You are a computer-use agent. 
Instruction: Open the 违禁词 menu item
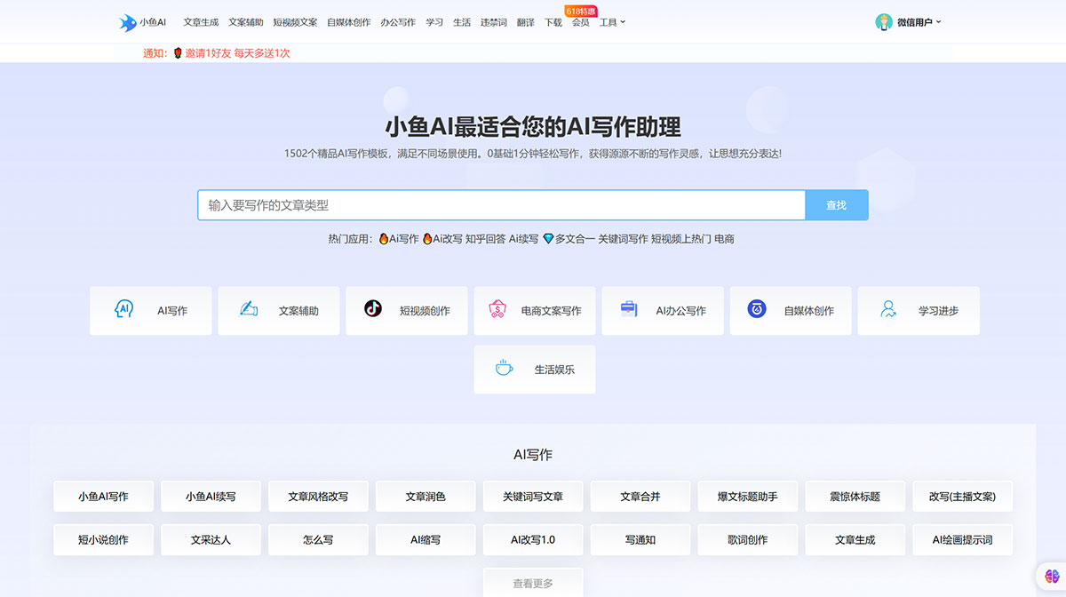click(493, 22)
